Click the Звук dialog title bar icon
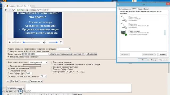Image resolution: width=170 pixels, height=95 pixels. [118, 4]
